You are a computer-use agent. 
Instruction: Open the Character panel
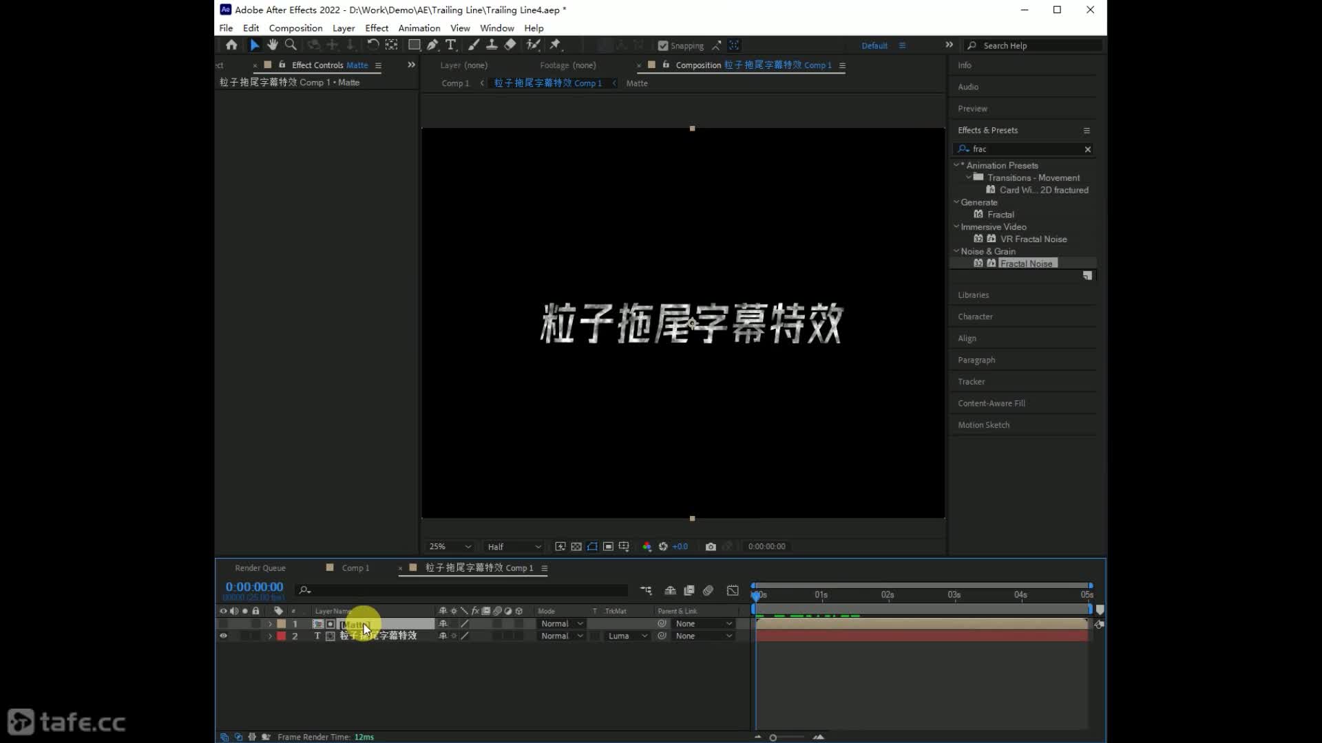975,316
